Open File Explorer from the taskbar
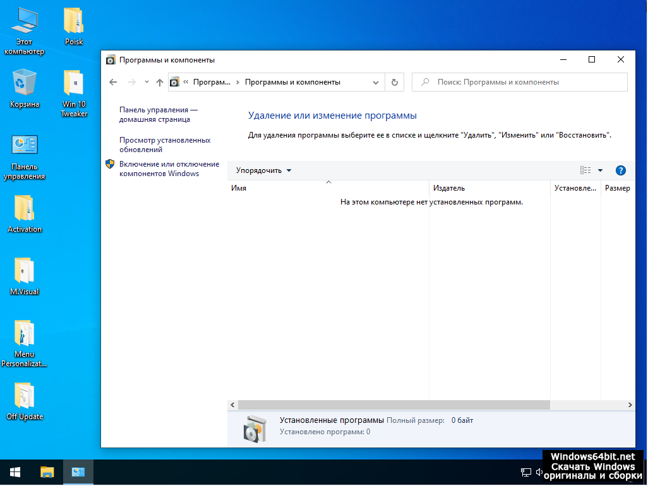The width and height of the screenshot is (648, 486). [47, 471]
